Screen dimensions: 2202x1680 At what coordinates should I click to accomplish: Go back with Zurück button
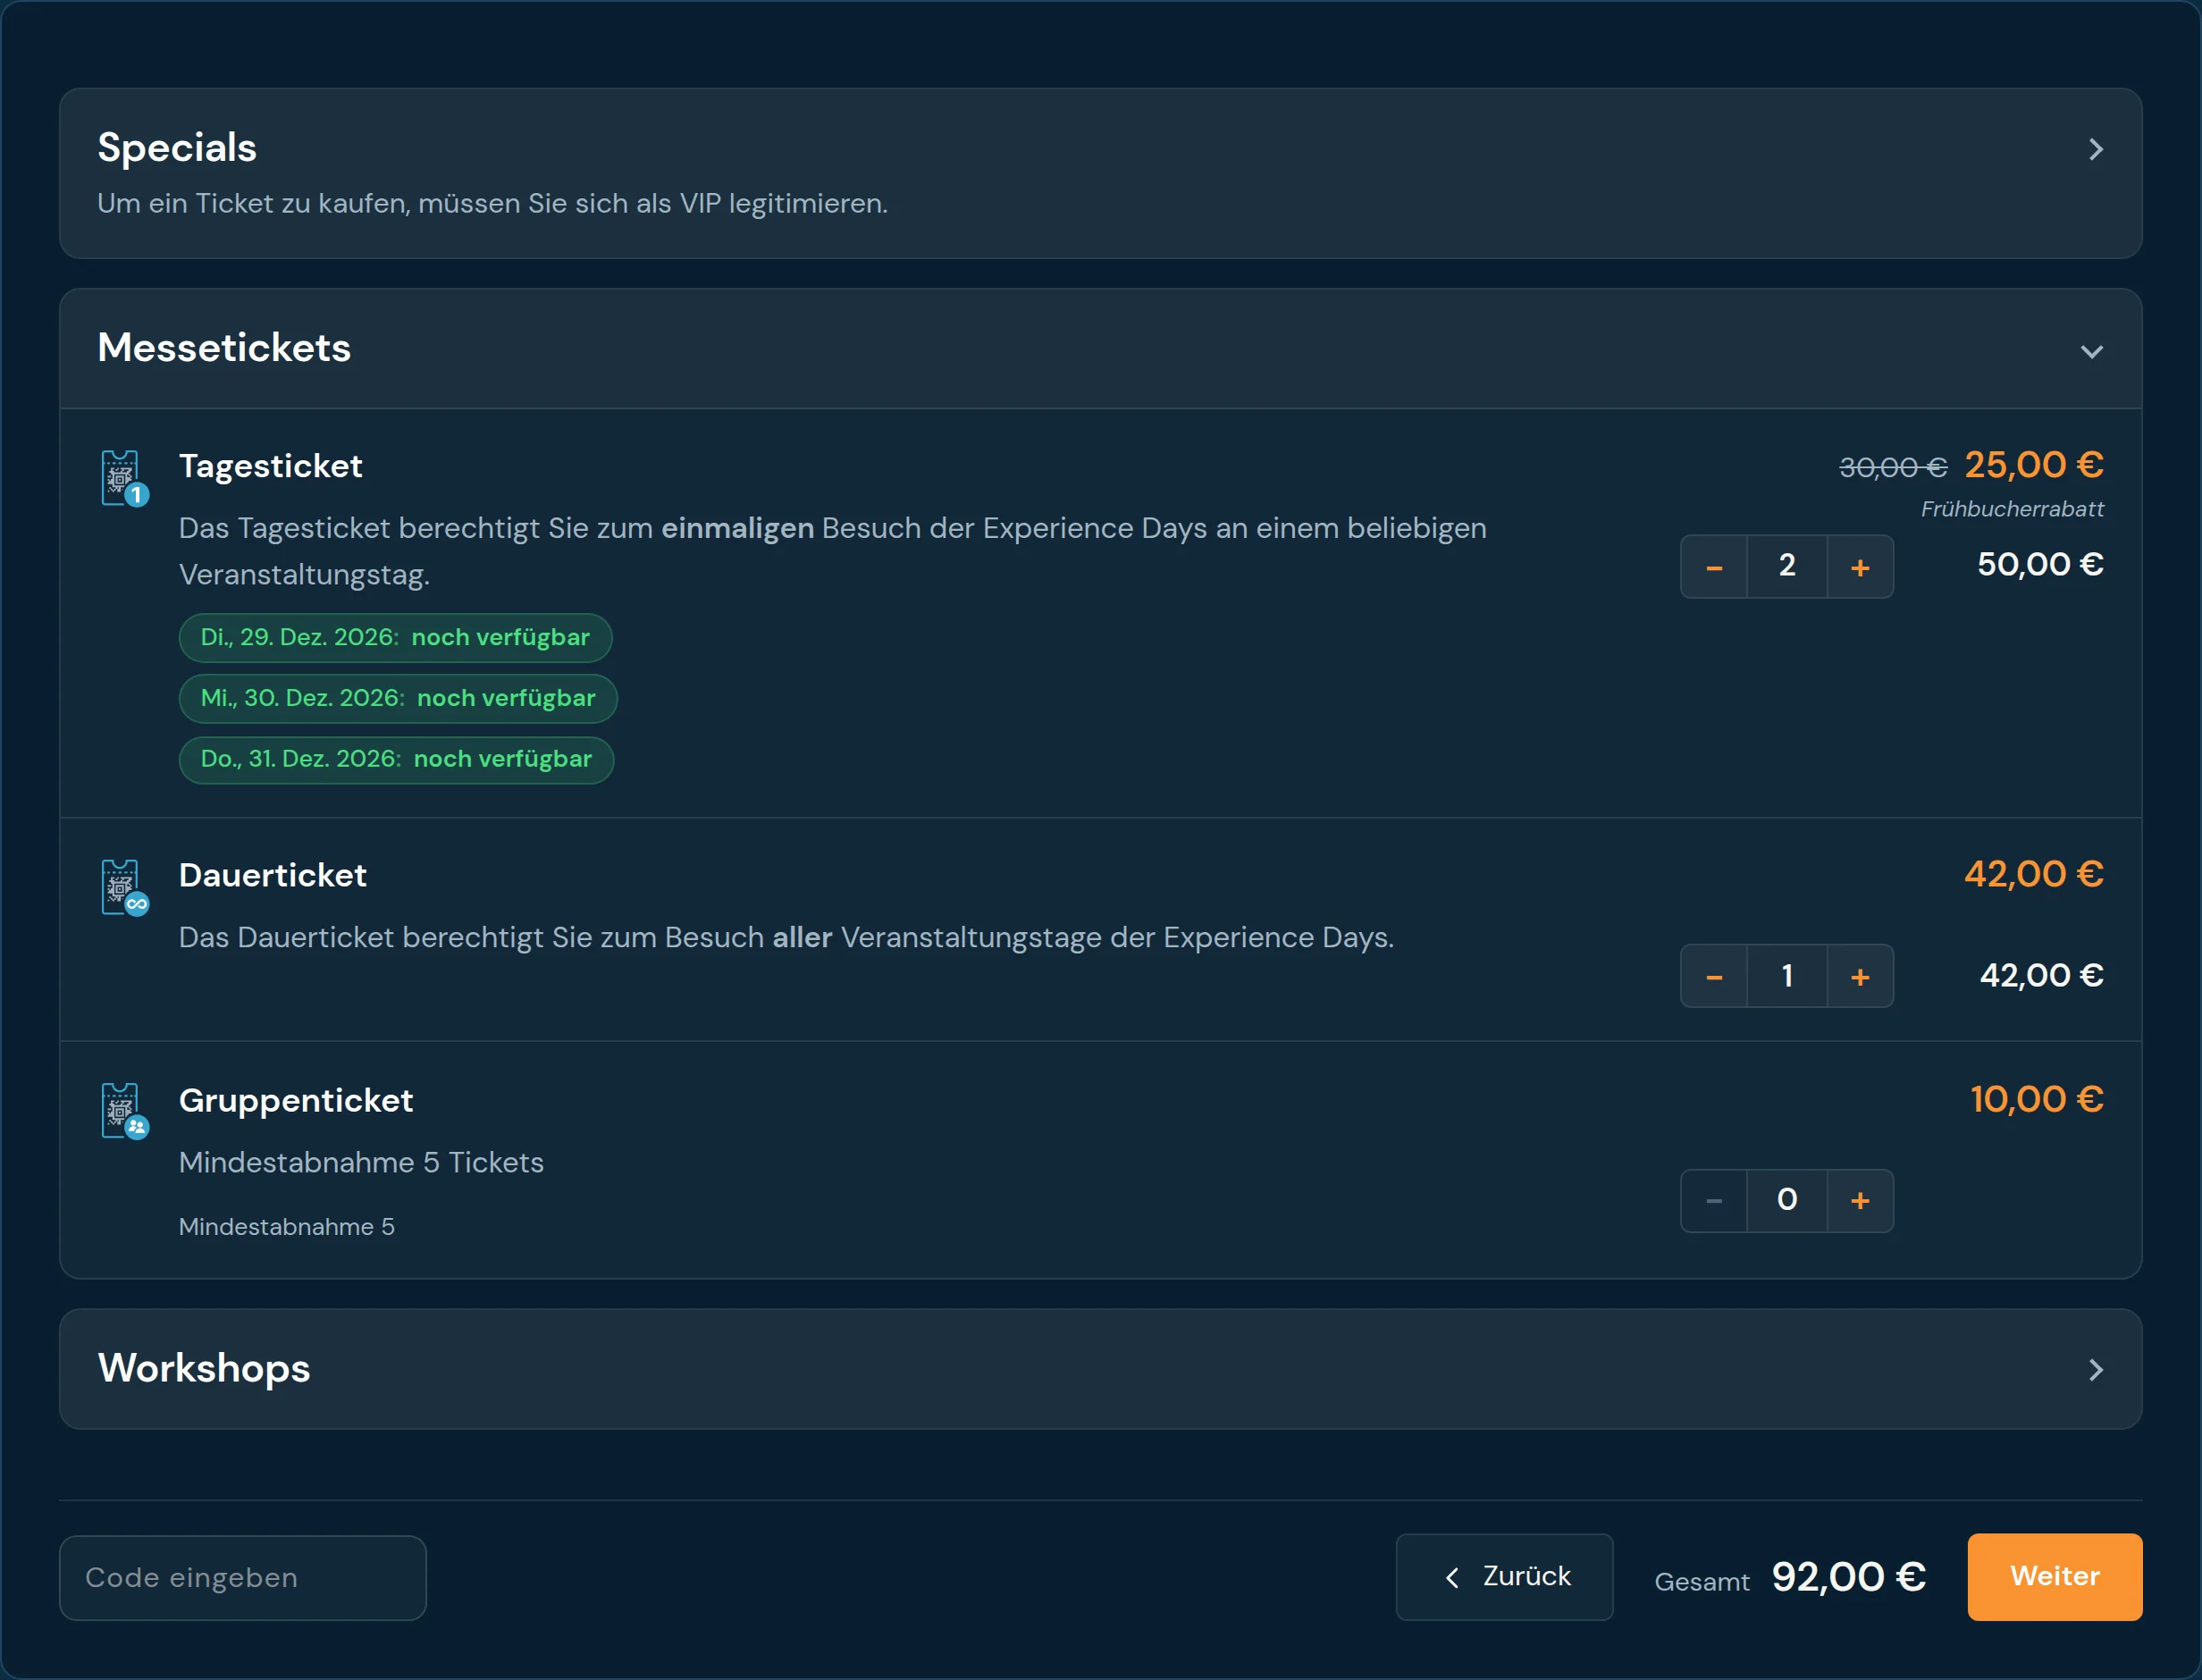[x=1505, y=1576]
